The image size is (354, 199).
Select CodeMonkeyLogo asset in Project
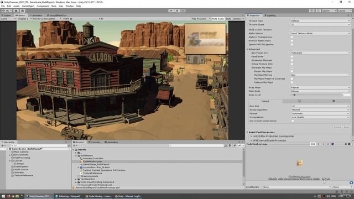[92, 161]
